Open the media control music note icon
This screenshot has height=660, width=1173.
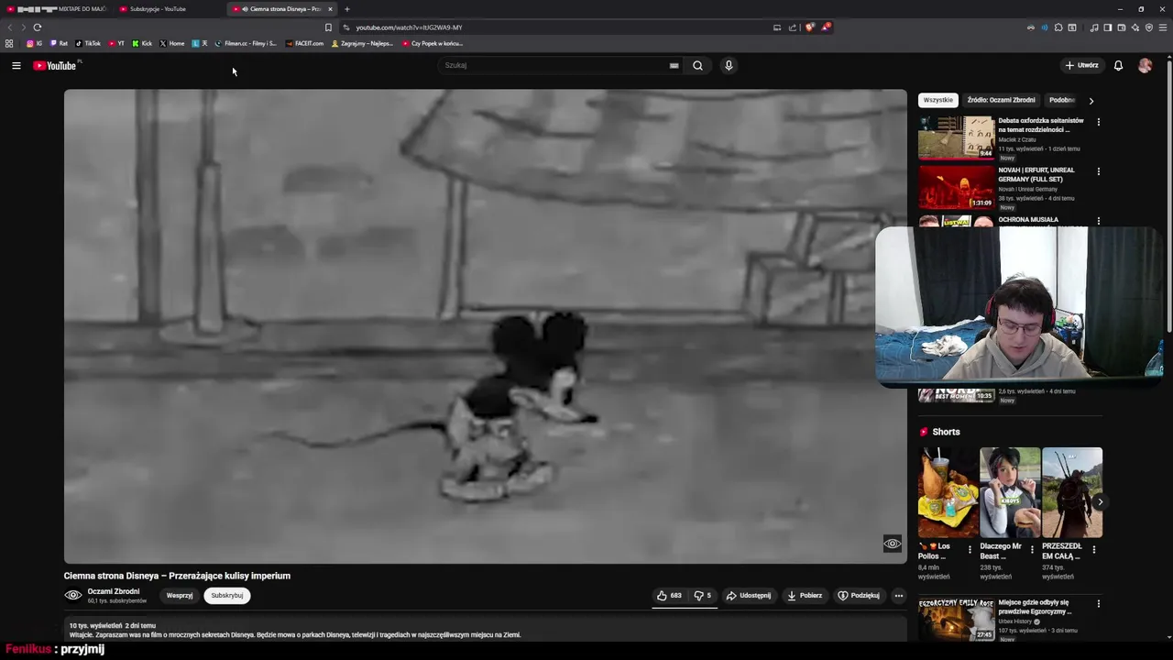(x=1094, y=27)
